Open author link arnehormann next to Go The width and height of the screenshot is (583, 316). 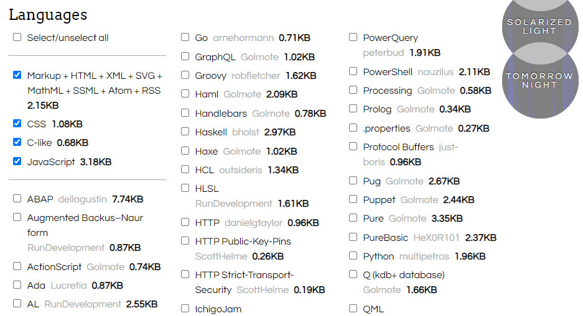[243, 38]
